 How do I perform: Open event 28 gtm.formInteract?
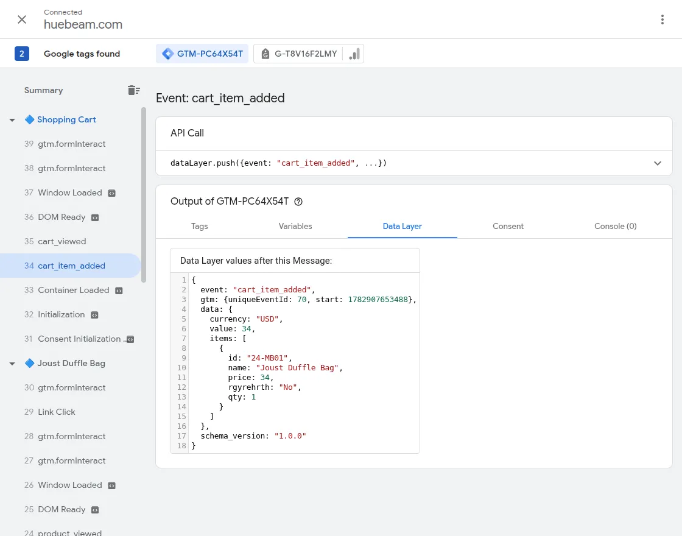click(x=71, y=436)
